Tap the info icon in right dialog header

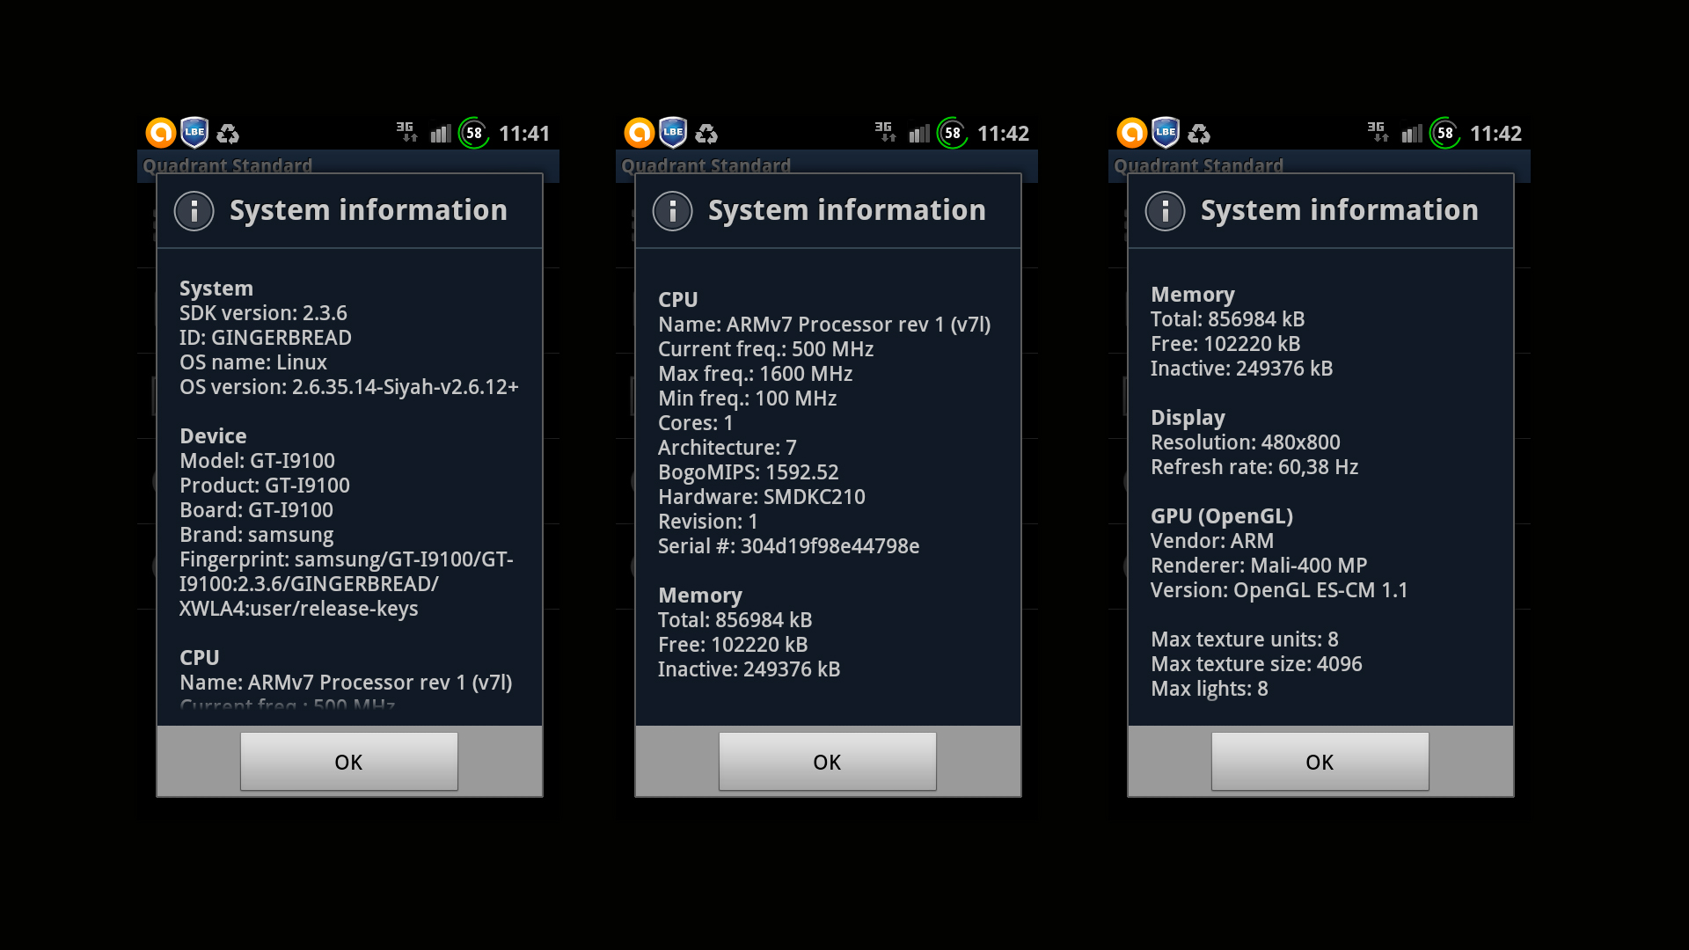[x=1166, y=211]
